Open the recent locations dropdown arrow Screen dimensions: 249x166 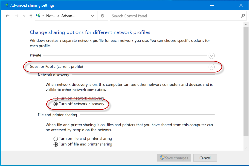pyautogui.click(x=24, y=16)
